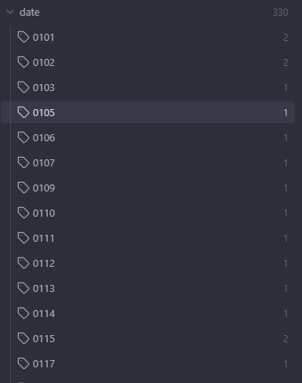Click the date group label
This screenshot has height=383, width=302.
30,13
